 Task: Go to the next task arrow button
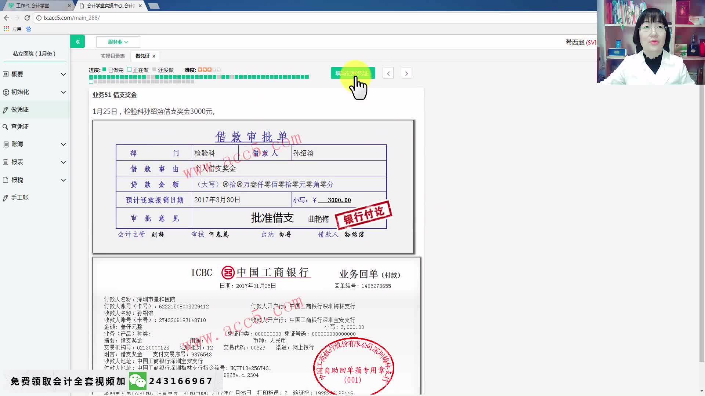406,73
